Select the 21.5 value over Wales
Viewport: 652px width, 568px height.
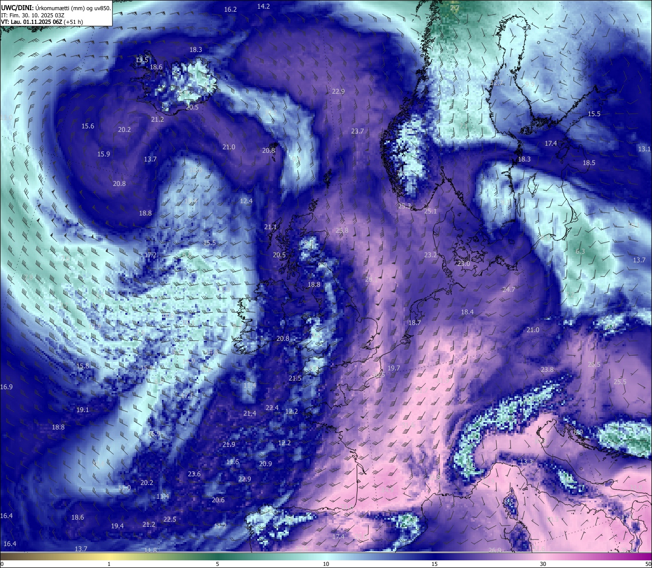tap(295, 378)
